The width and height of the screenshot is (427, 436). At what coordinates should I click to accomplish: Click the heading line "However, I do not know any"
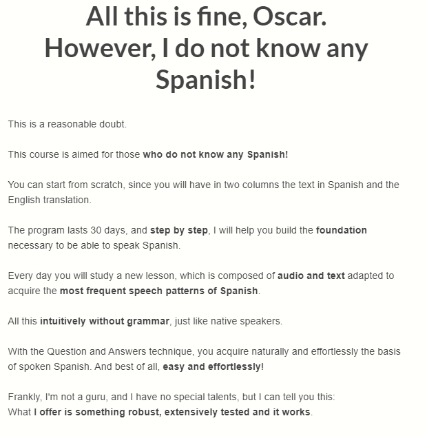[x=206, y=48]
